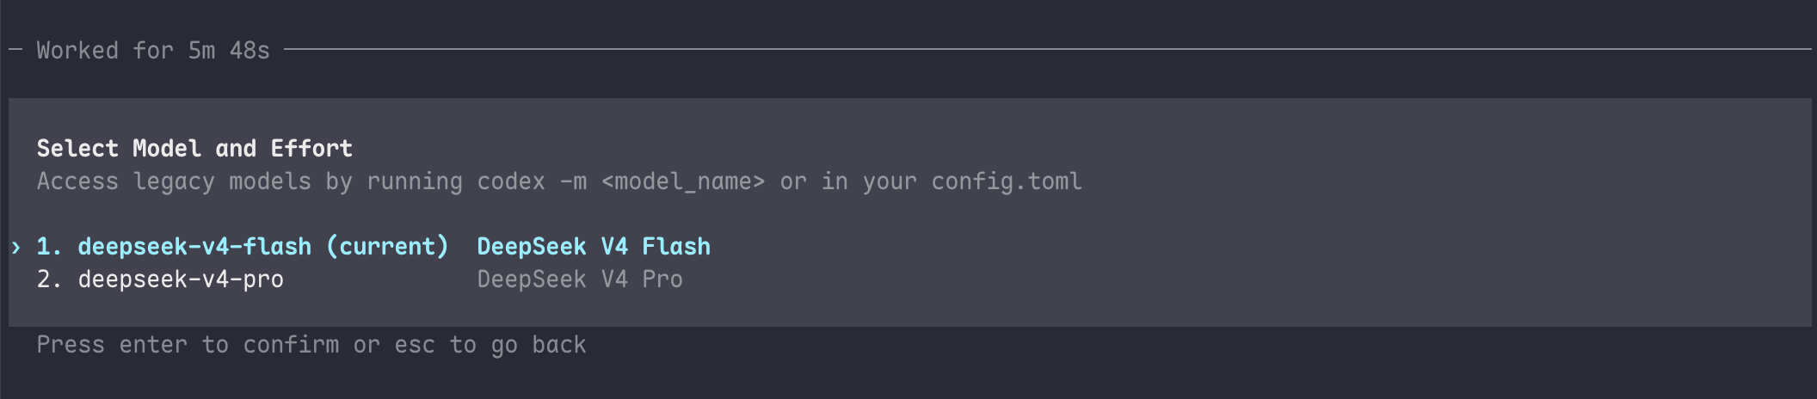1817x399 pixels.
Task: Click the DeepSeek V4 Pro description text
Action: 580,279
